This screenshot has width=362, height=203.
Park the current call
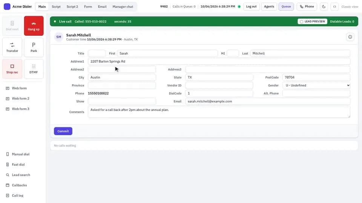click(34, 47)
